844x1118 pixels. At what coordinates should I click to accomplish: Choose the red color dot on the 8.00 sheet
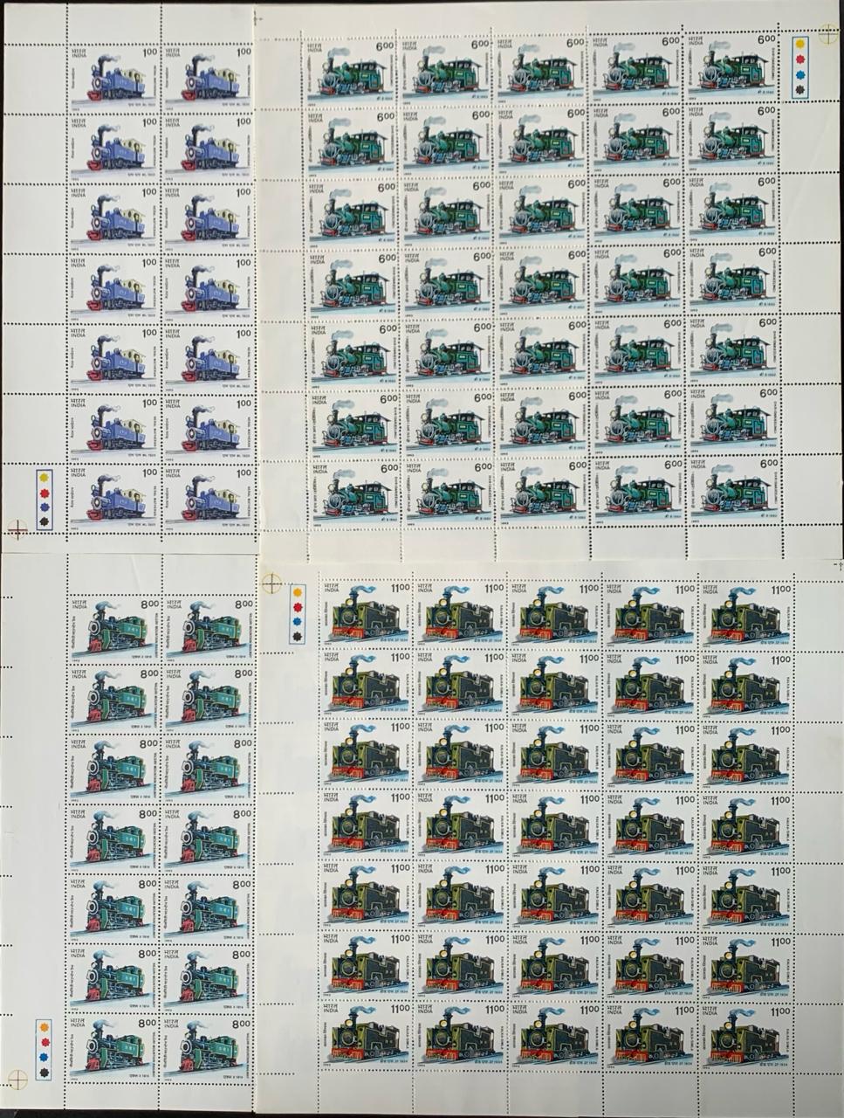click(x=45, y=1042)
